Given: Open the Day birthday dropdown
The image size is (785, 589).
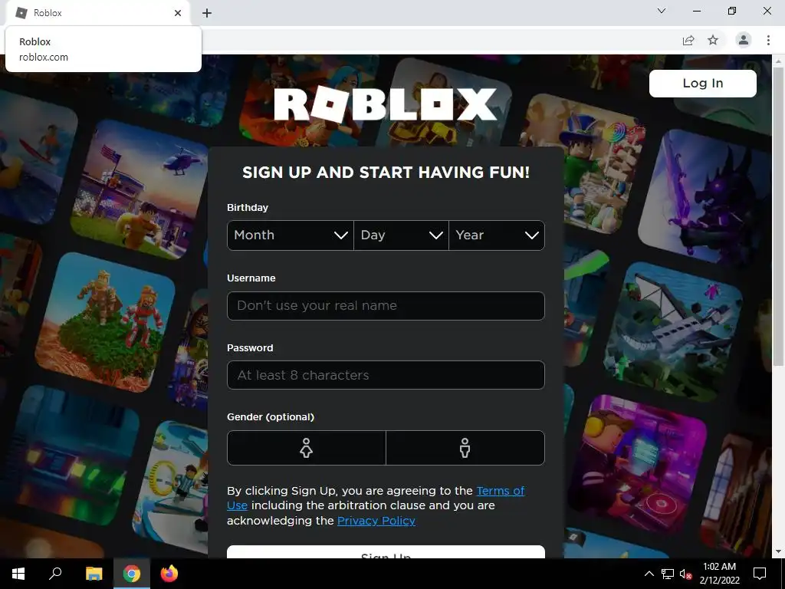Looking at the screenshot, I should coord(401,235).
